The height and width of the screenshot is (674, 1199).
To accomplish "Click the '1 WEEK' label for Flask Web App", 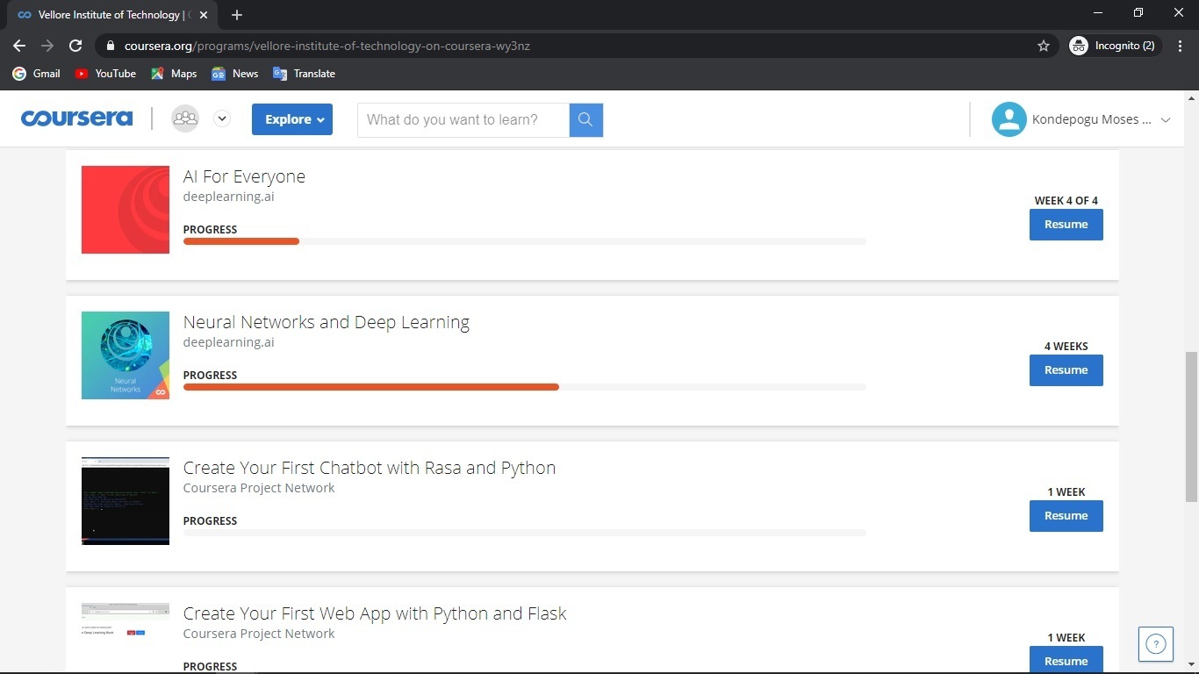I will 1066,638.
